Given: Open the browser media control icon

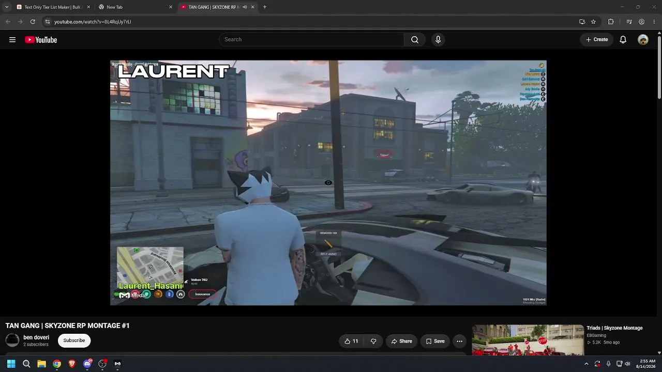Looking at the screenshot, I should 629,22.
